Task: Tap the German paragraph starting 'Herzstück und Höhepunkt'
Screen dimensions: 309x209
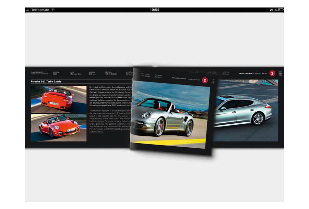Action: (110, 96)
